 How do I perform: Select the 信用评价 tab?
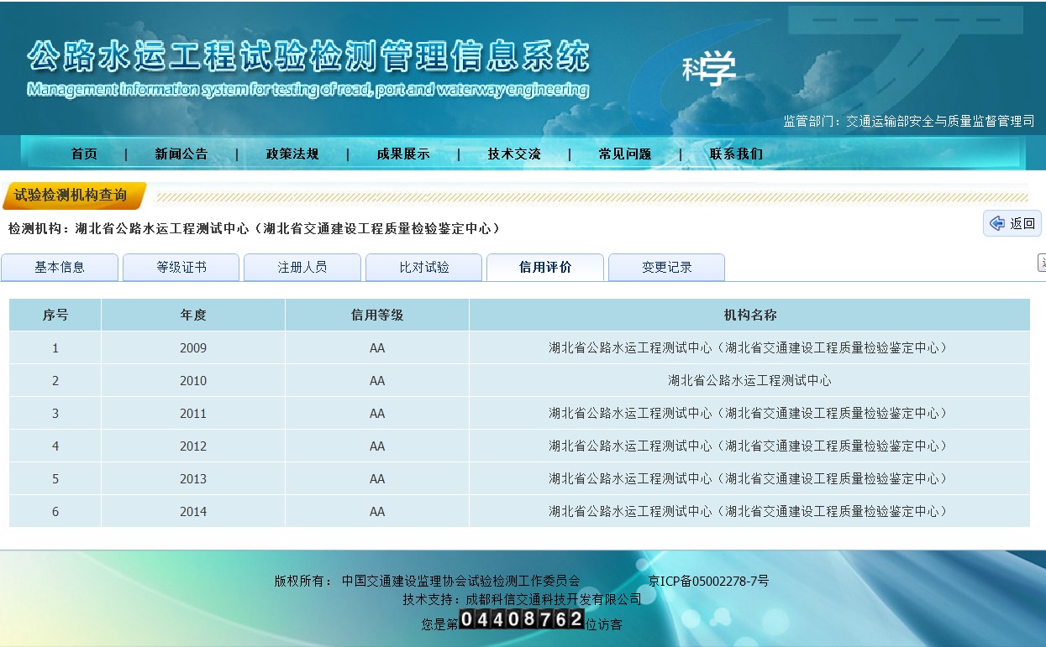pos(545,268)
